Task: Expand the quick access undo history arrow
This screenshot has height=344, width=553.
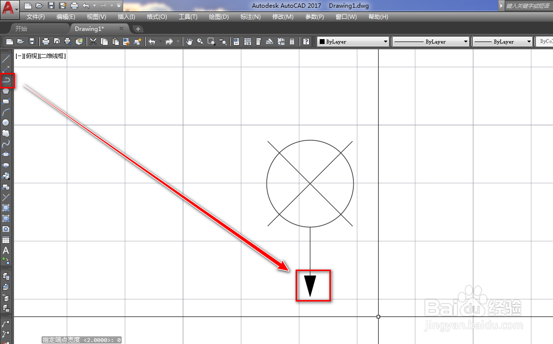Action: [95, 6]
